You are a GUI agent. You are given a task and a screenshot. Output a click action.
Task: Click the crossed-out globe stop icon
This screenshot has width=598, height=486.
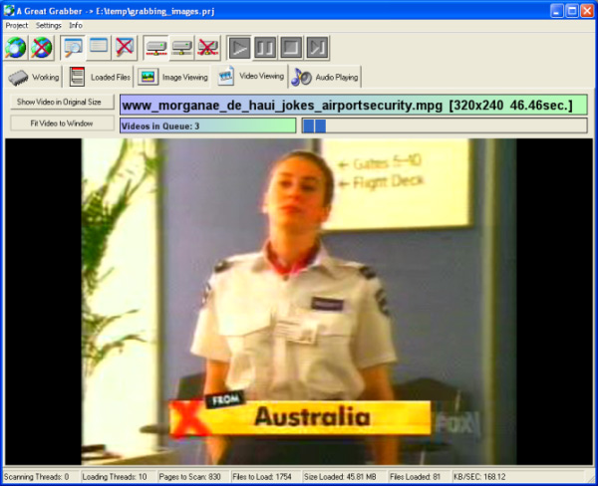click(x=41, y=47)
